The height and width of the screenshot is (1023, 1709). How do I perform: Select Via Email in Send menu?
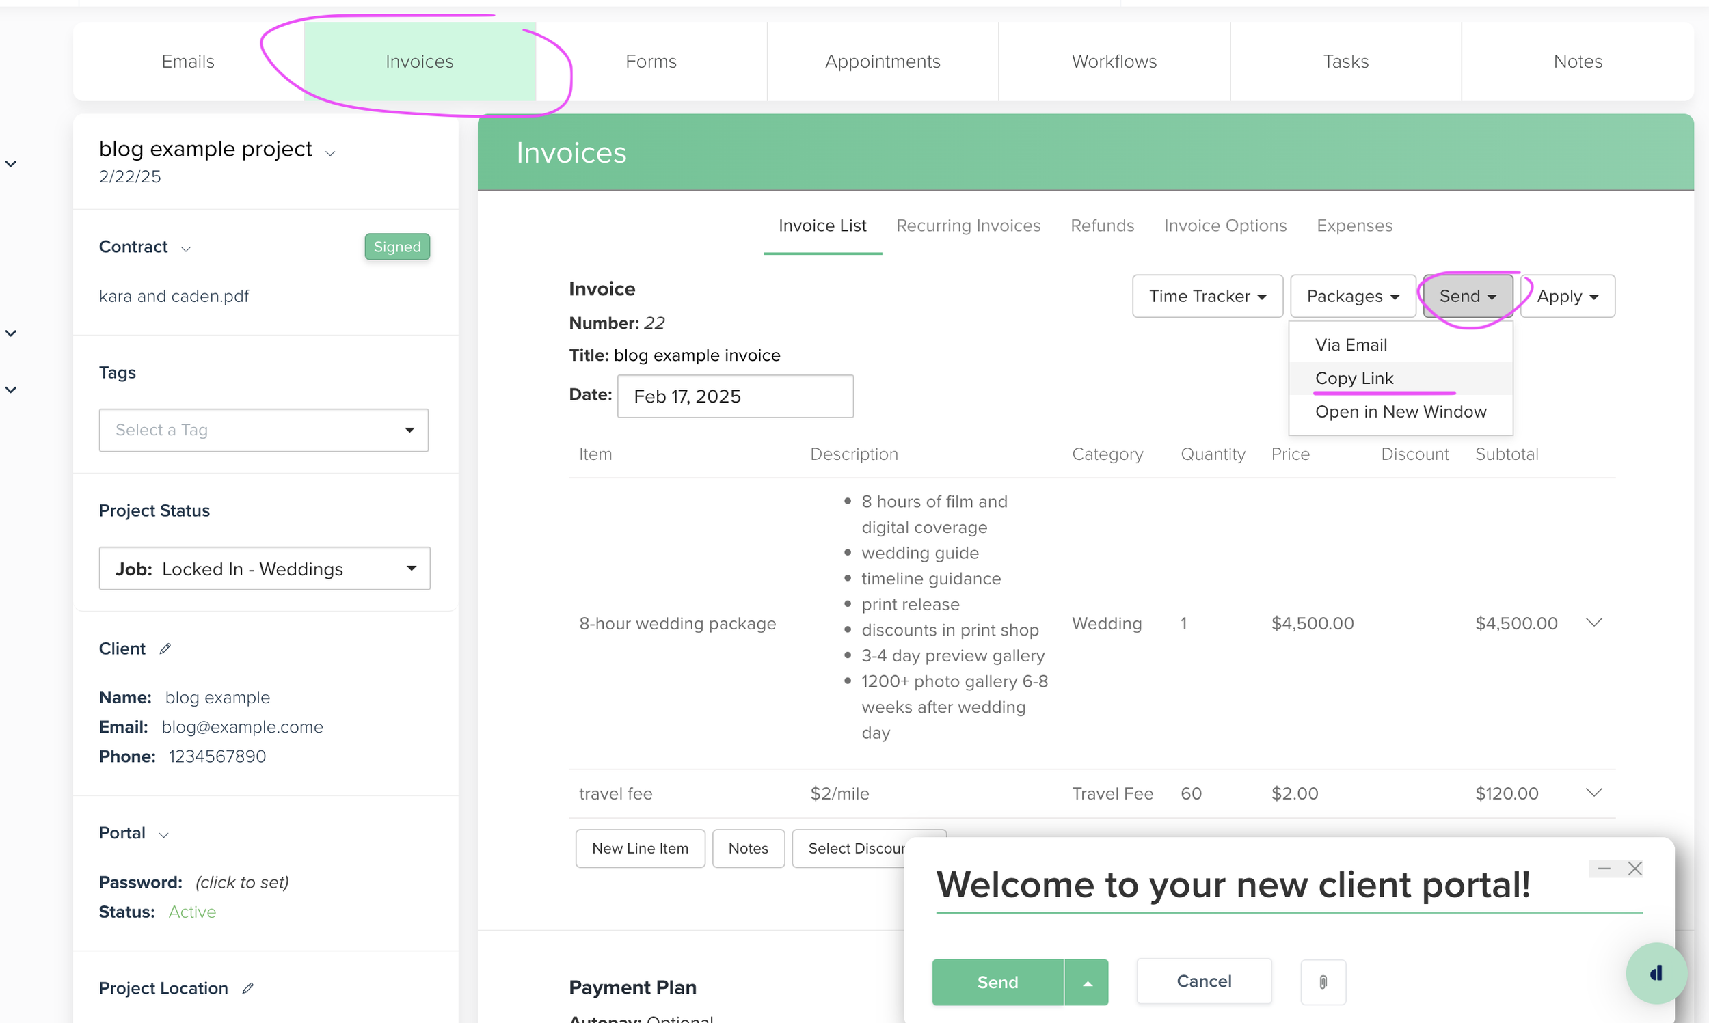[1351, 344]
